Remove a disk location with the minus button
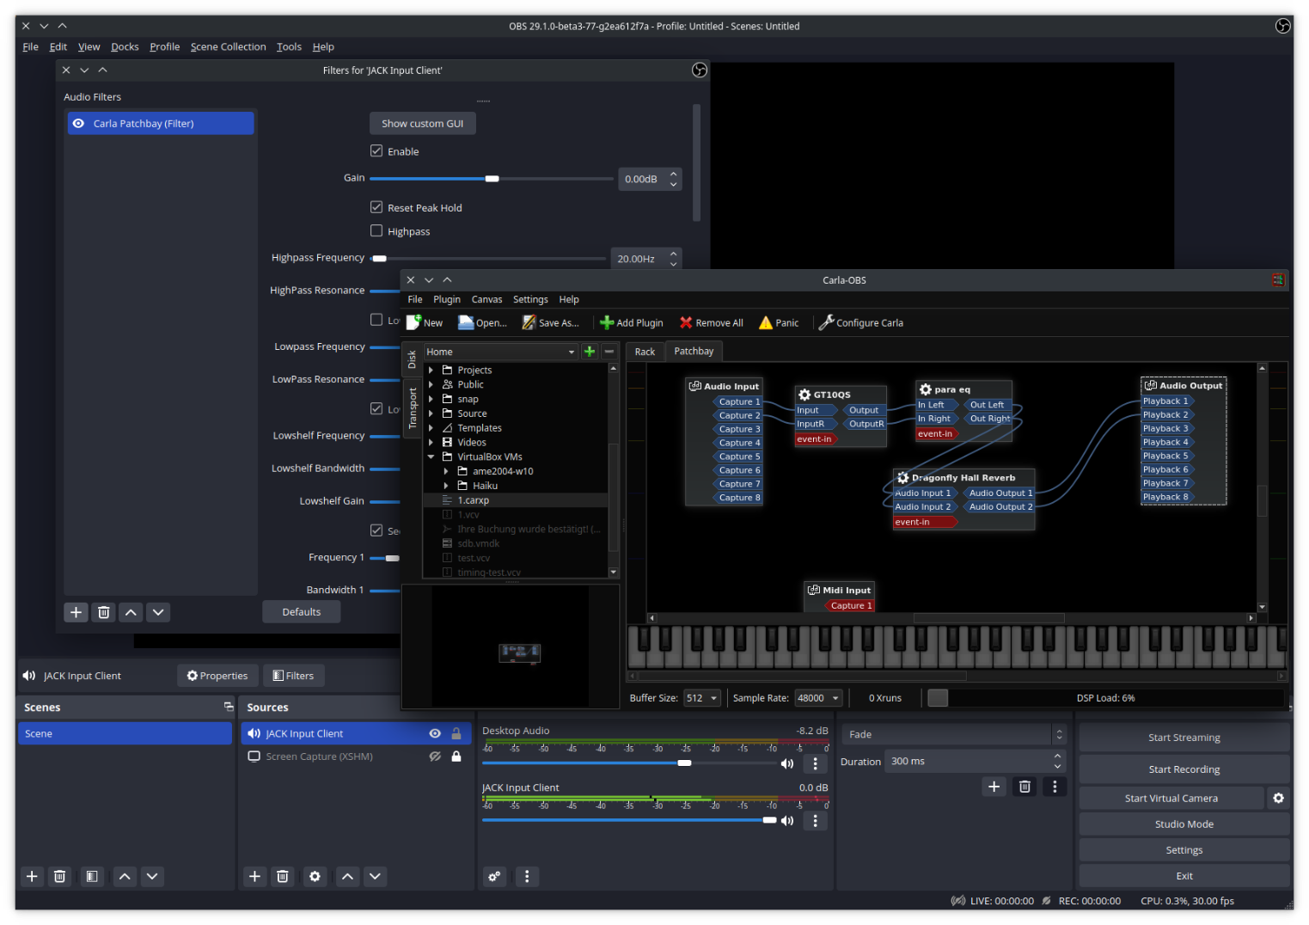The height and width of the screenshot is (925, 1309). [x=609, y=352]
